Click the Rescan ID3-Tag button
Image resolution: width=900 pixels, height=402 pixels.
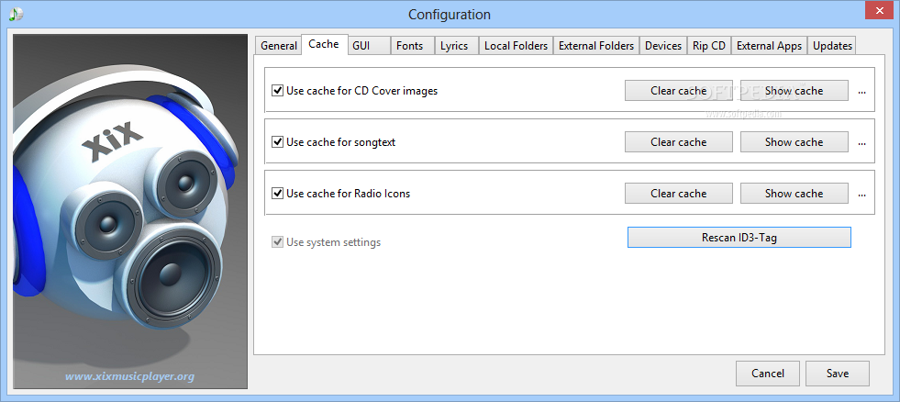click(739, 237)
